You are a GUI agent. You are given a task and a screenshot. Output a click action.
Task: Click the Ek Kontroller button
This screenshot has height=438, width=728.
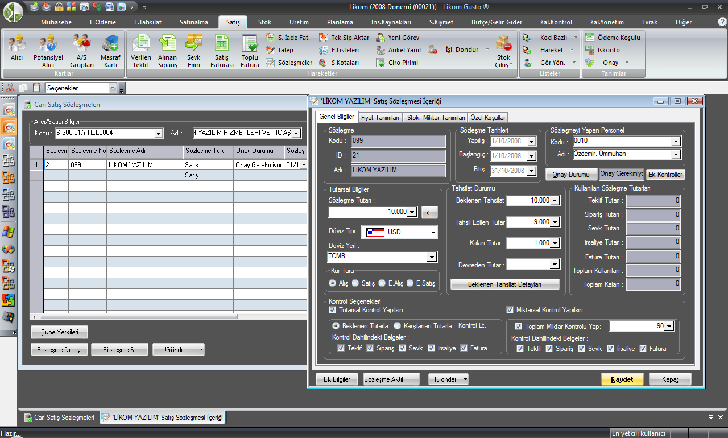[665, 175]
